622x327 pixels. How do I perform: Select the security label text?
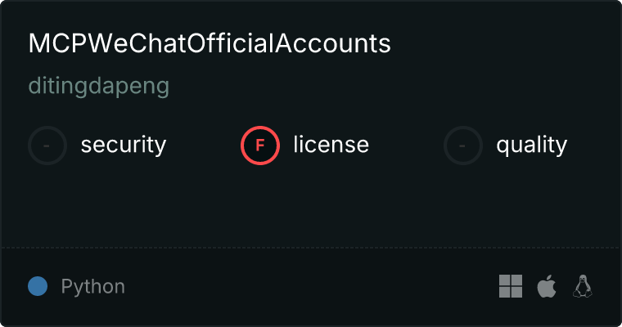point(124,146)
